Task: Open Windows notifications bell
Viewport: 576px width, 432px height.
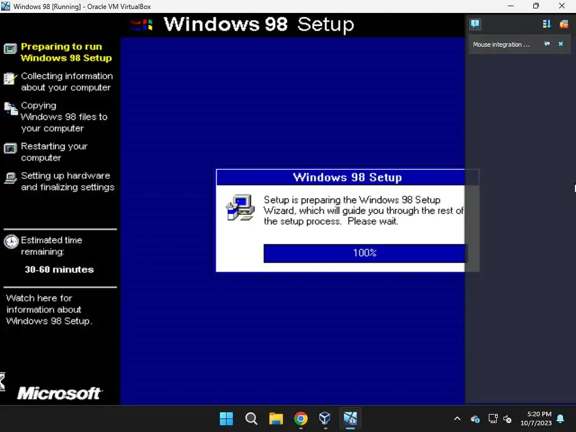Action: click(x=561, y=418)
